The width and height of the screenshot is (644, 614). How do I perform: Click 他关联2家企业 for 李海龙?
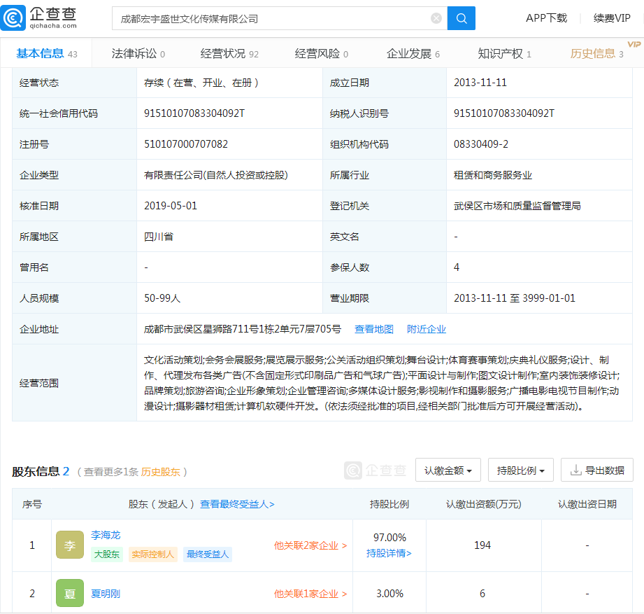click(310, 545)
